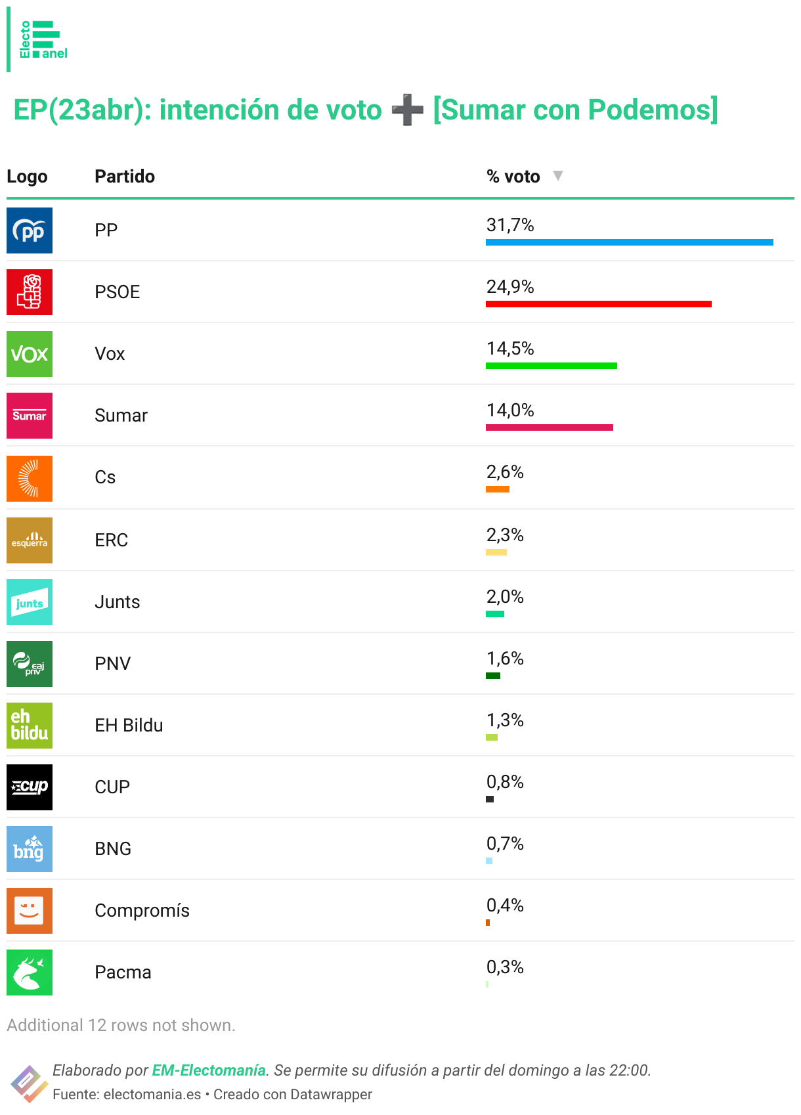The width and height of the screenshot is (801, 1115).
Task: Click the pink Sumar logo
Action: (30, 416)
